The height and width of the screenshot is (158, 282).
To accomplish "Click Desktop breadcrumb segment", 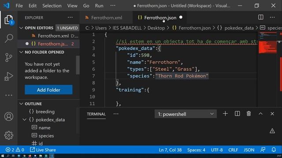I will (156, 28).
